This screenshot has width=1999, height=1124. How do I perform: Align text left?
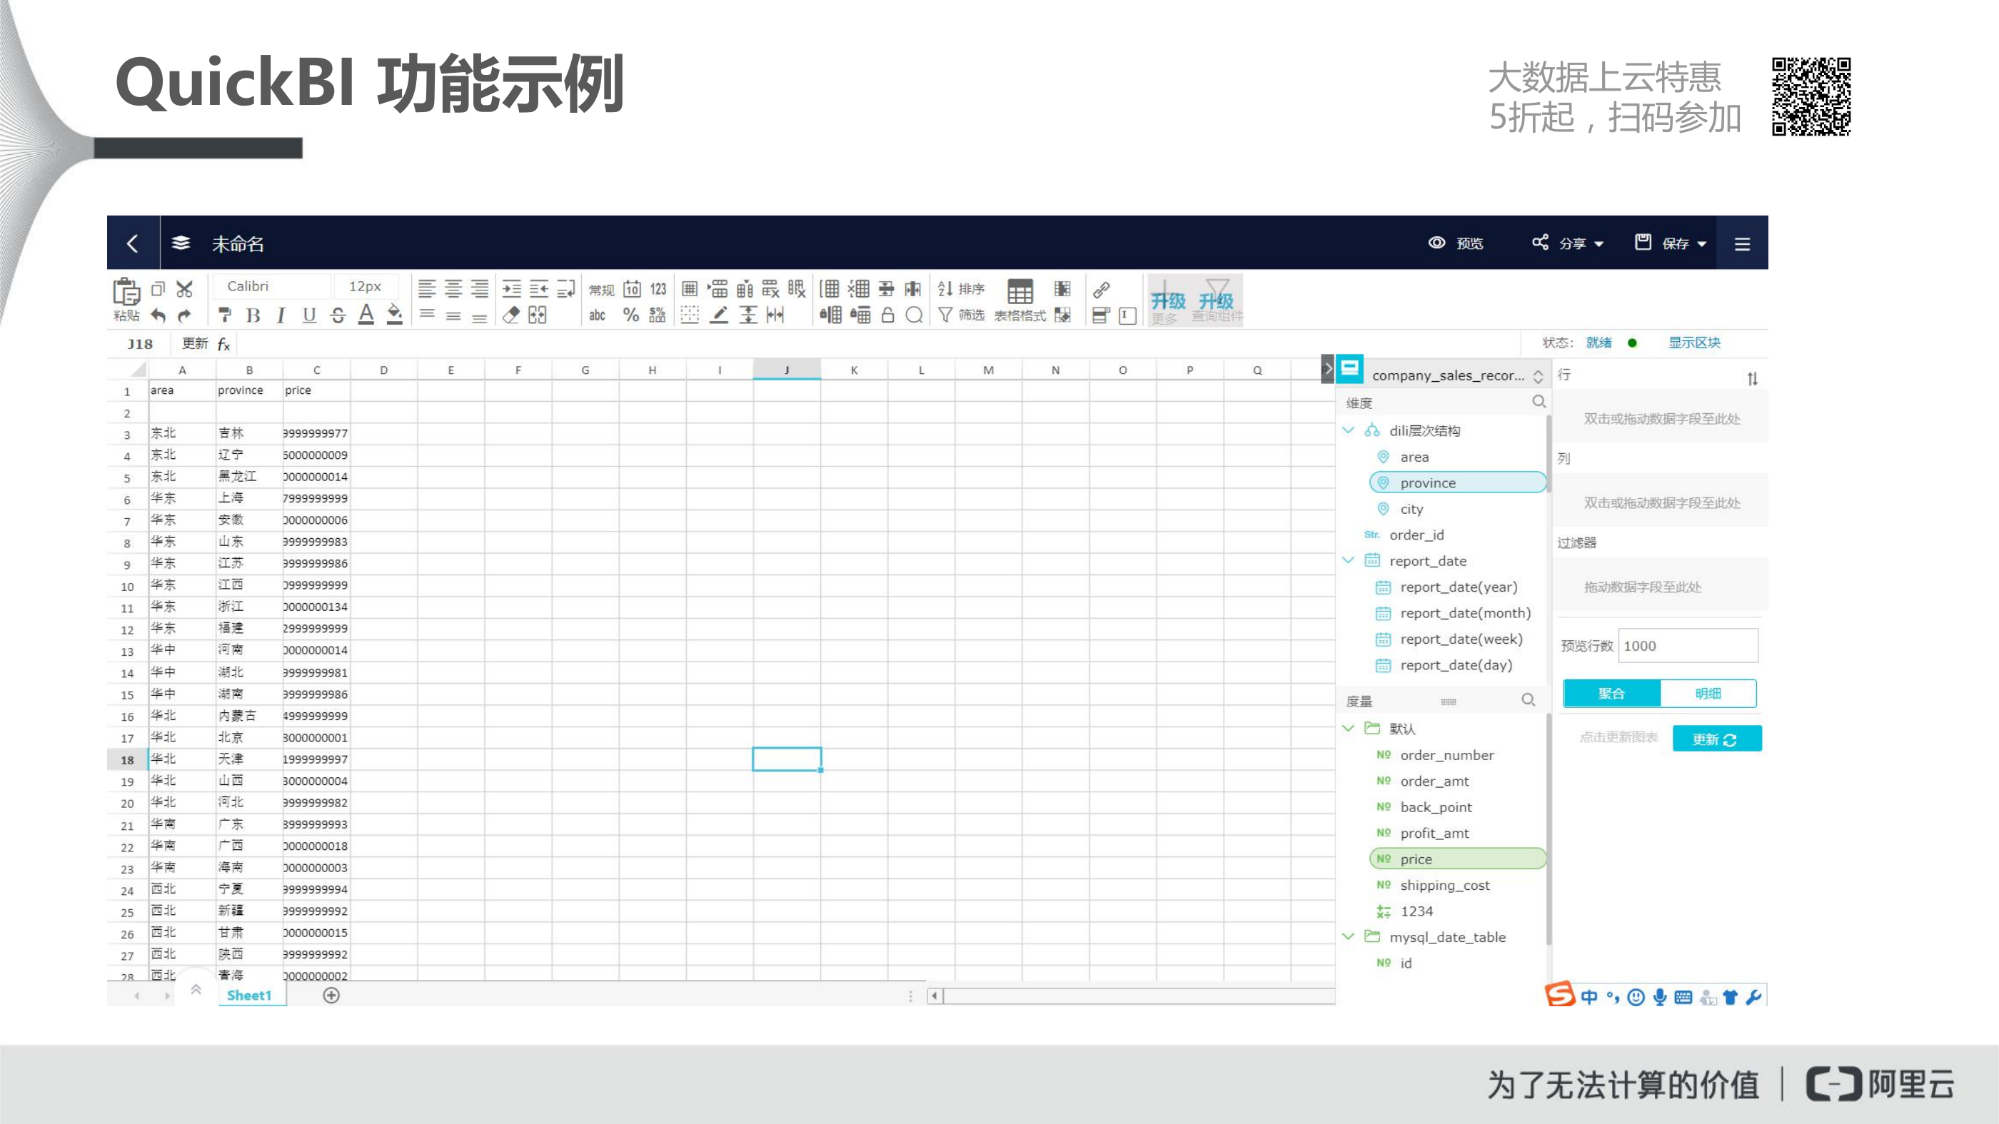[427, 289]
